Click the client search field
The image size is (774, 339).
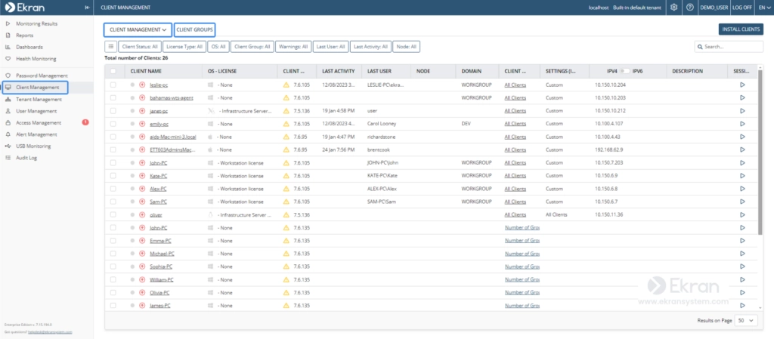pos(729,46)
